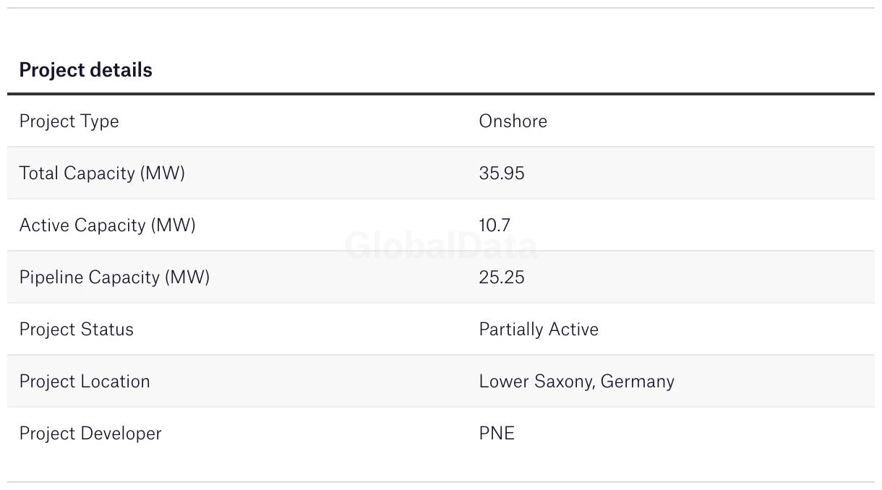Select the Total Capacity (MW) label

(x=102, y=173)
